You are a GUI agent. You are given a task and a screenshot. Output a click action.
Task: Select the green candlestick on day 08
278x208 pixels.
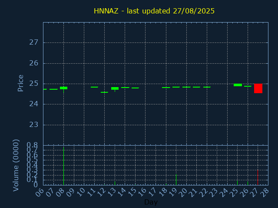(x=64, y=88)
